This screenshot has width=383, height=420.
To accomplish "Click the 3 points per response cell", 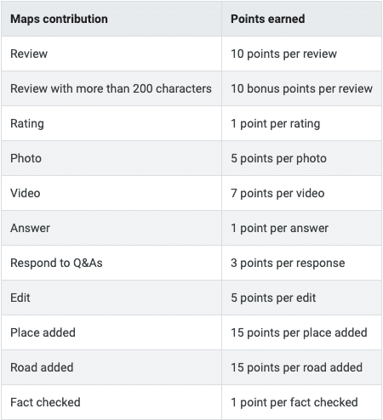I will pos(288,263).
